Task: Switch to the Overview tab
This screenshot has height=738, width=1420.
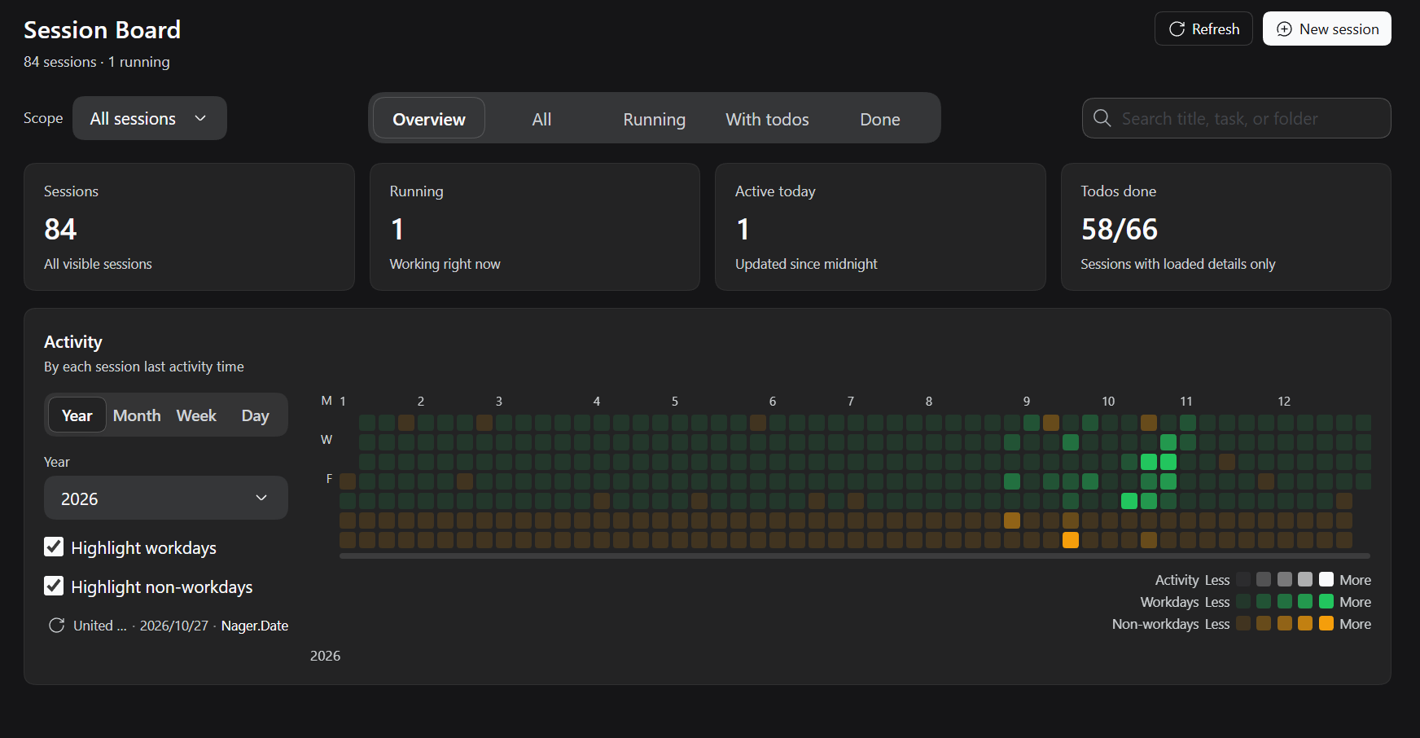Action: click(x=429, y=119)
